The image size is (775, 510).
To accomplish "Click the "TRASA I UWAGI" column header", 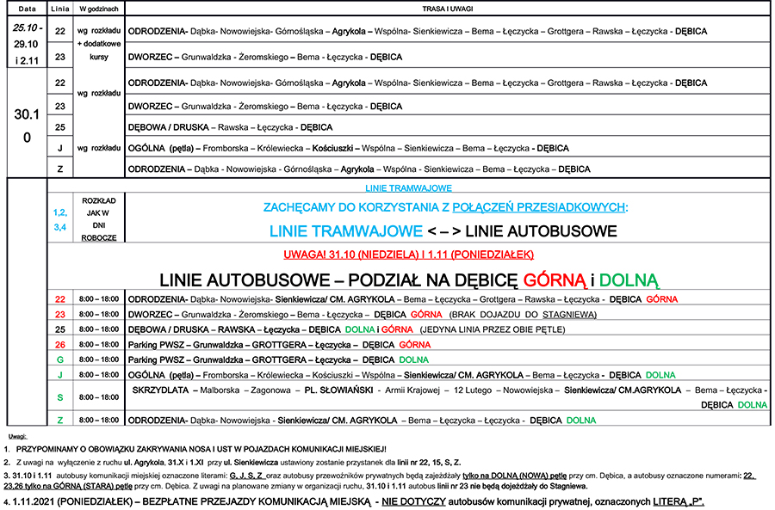I will click(x=447, y=9).
